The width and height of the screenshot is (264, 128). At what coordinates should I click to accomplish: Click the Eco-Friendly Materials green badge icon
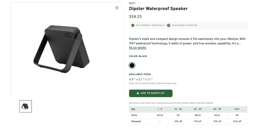pos(133,25)
